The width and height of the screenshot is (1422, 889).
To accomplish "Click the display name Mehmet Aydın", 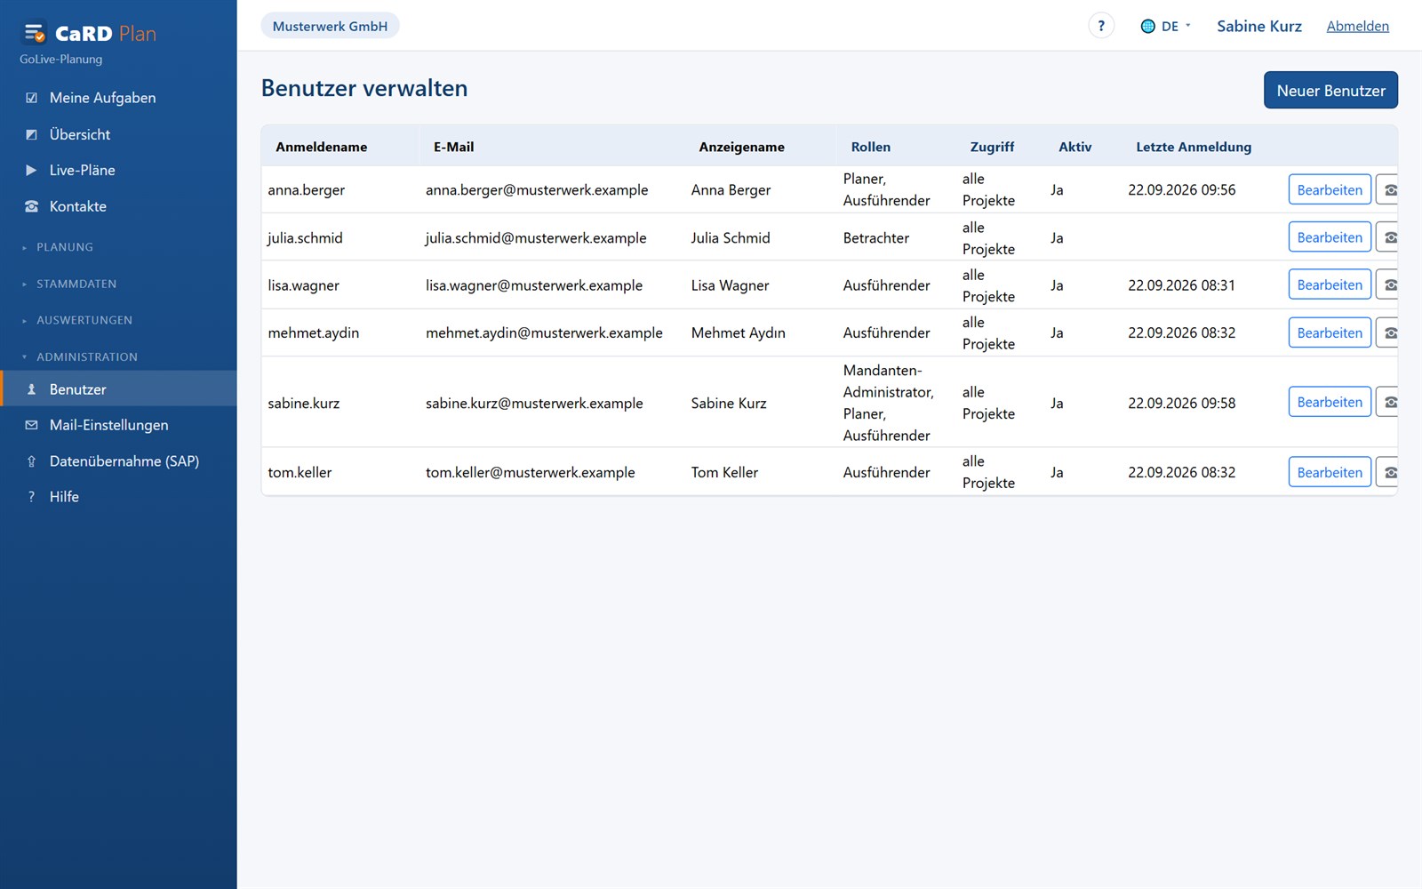I will click(x=738, y=332).
